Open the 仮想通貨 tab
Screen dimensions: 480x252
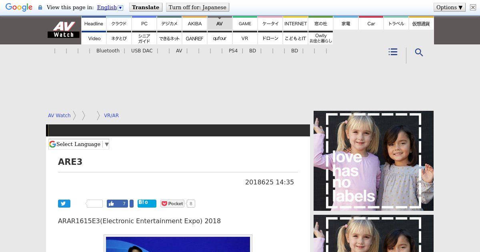421,23
